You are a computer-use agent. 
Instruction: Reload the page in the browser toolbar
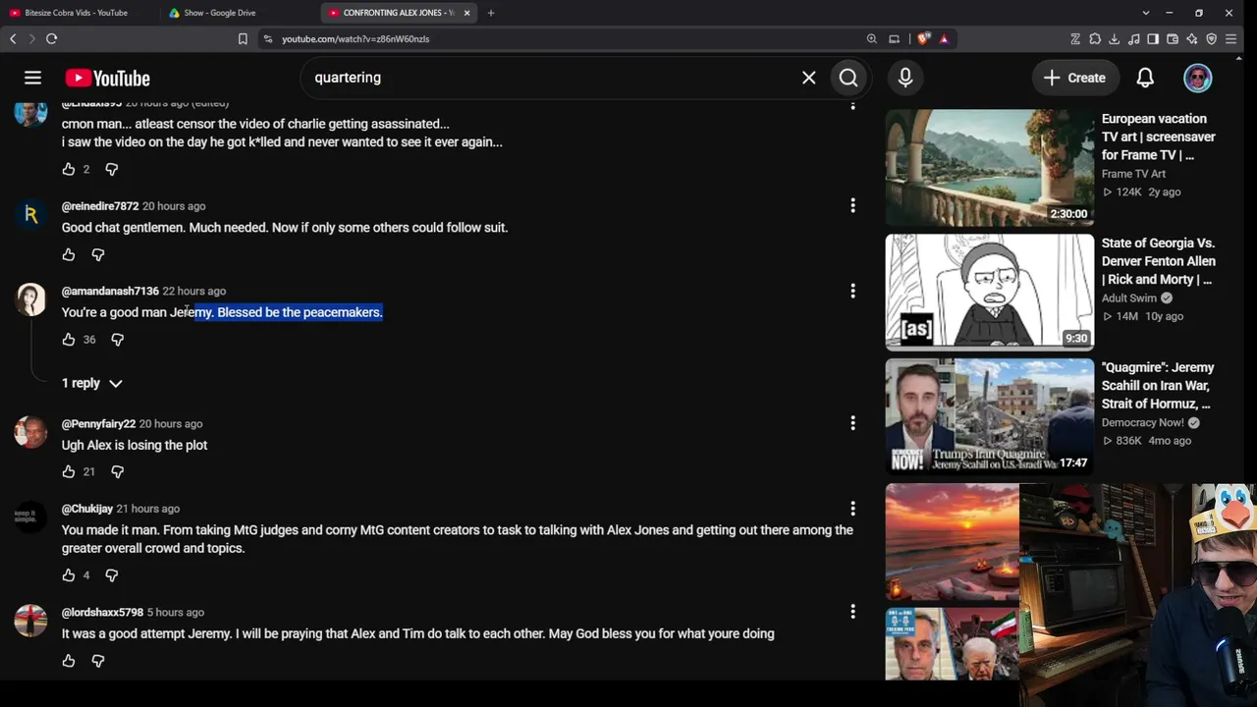pos(52,39)
